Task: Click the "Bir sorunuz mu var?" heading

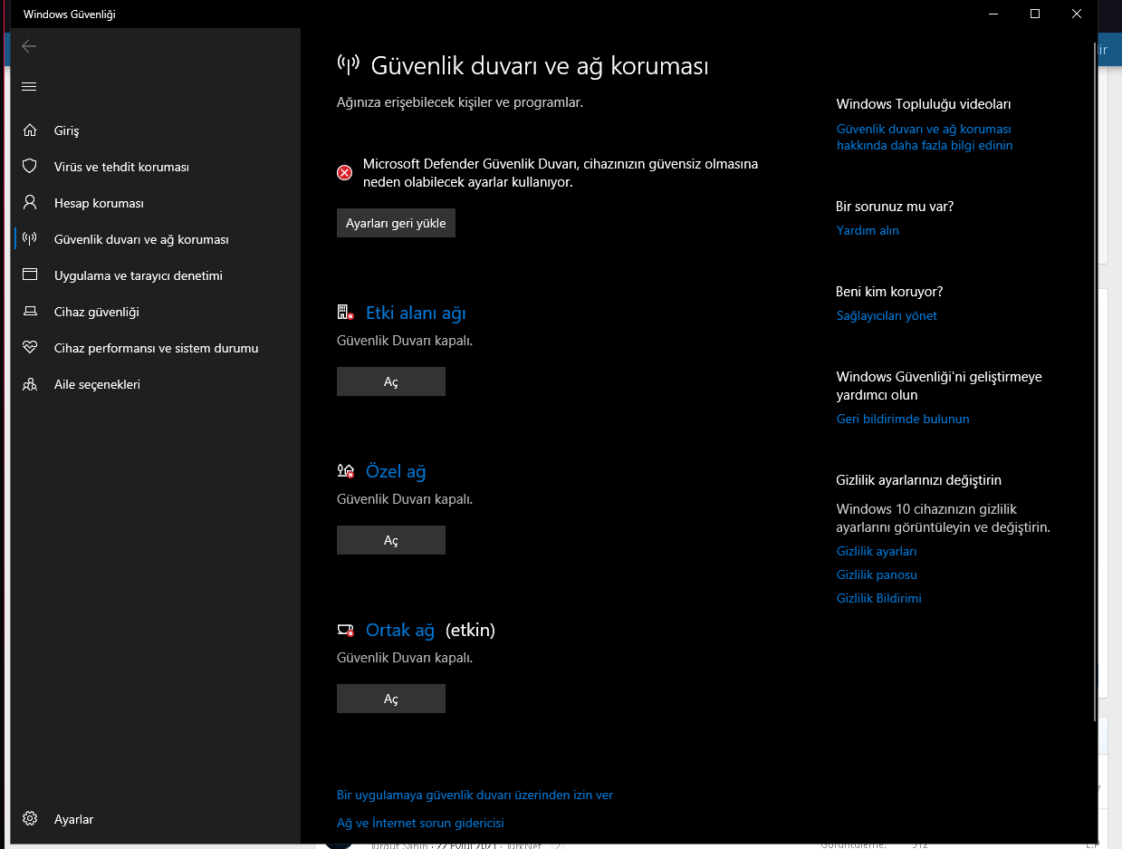Action: pyautogui.click(x=895, y=207)
